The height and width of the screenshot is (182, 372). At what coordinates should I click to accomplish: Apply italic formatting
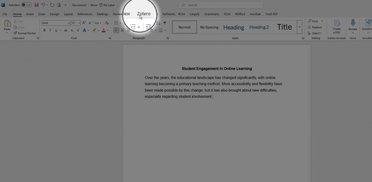coord(49,30)
